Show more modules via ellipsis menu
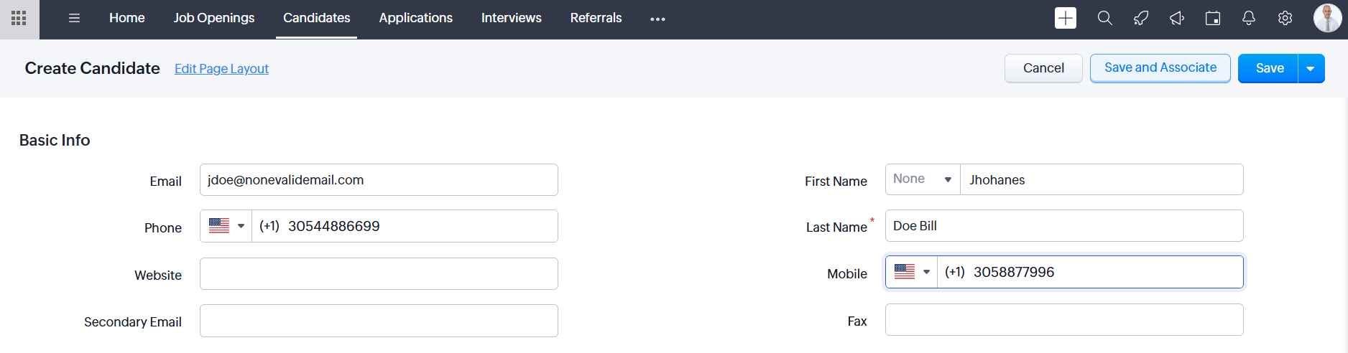 (x=657, y=19)
